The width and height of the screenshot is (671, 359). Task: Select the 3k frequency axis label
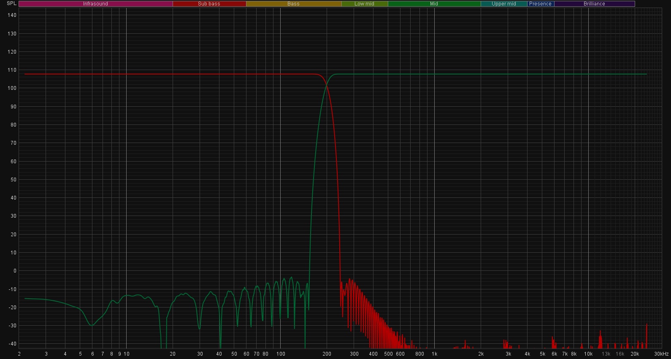coord(508,354)
